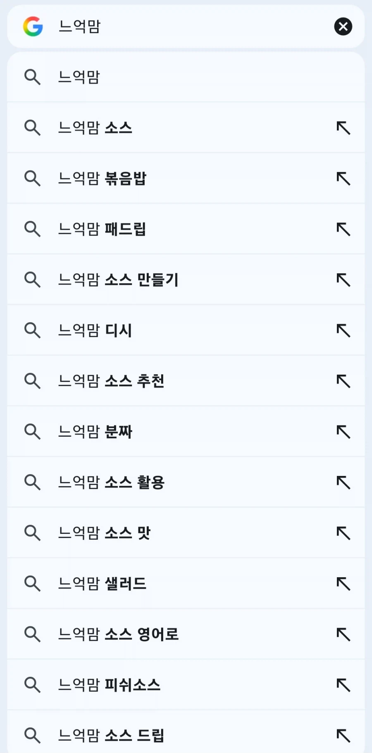Image resolution: width=372 pixels, height=753 pixels.
Task: Click the magnifier icon next to 느억맘 볶음밥
Action: coord(33,178)
